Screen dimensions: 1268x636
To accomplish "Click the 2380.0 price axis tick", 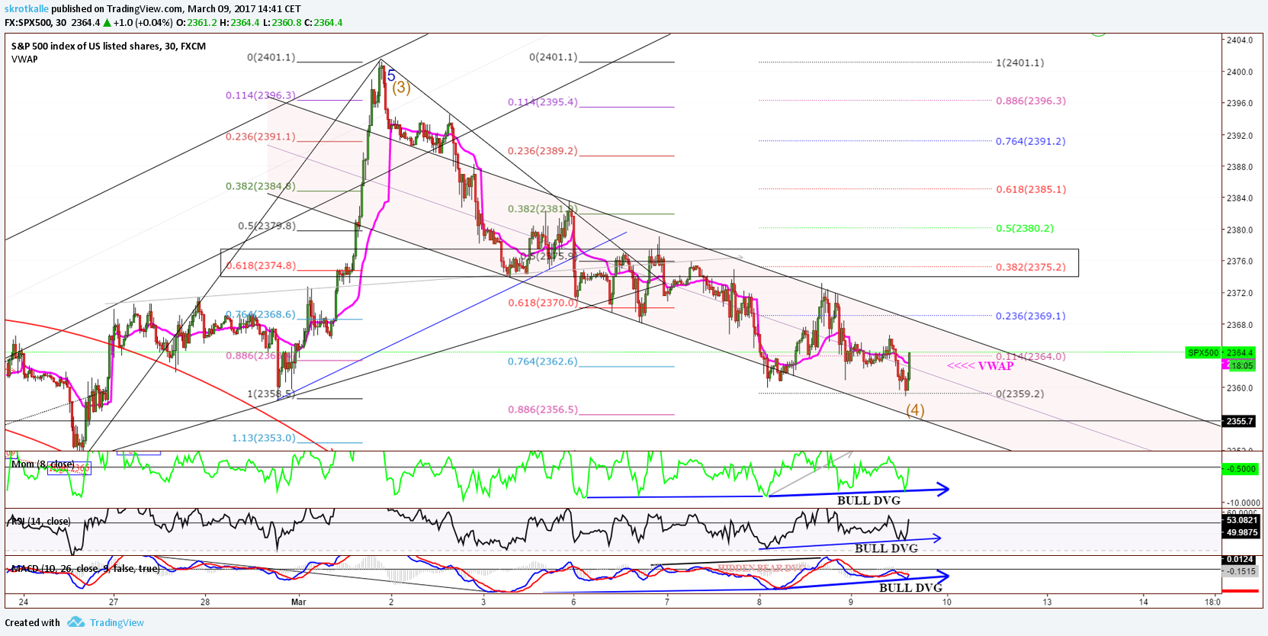I will pyautogui.click(x=1240, y=230).
